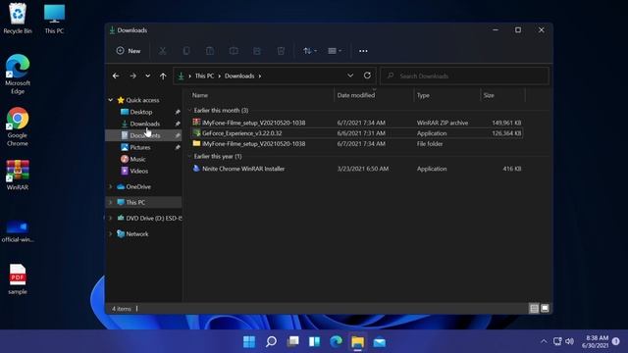Select This PC in navigation pane
The height and width of the screenshot is (353, 628).
[x=135, y=203]
